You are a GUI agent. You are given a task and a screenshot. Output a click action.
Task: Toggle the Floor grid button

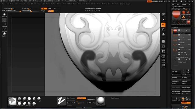click(163, 20)
